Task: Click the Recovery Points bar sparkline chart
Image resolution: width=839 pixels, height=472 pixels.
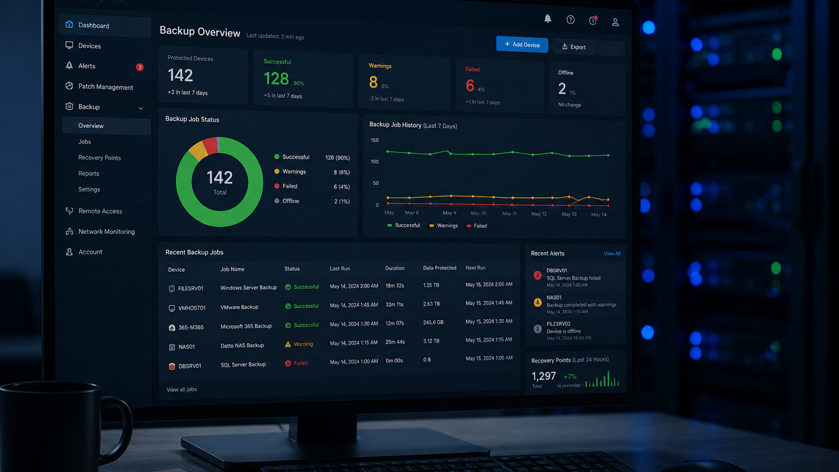Action: 602,379
